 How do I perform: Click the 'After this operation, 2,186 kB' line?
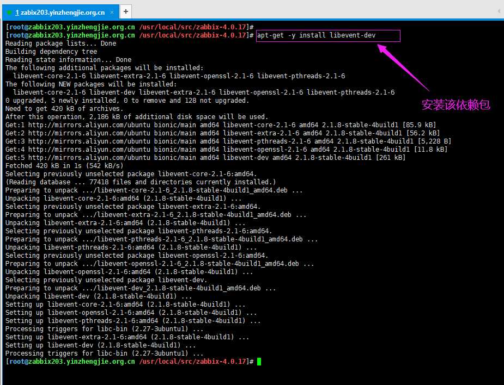tap(137, 117)
